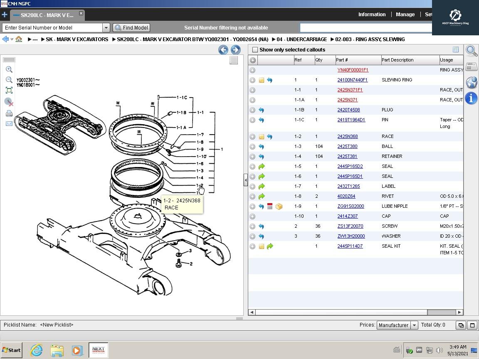
Task: Click the Print icon in the left toolbar
Action: (x=9, y=113)
